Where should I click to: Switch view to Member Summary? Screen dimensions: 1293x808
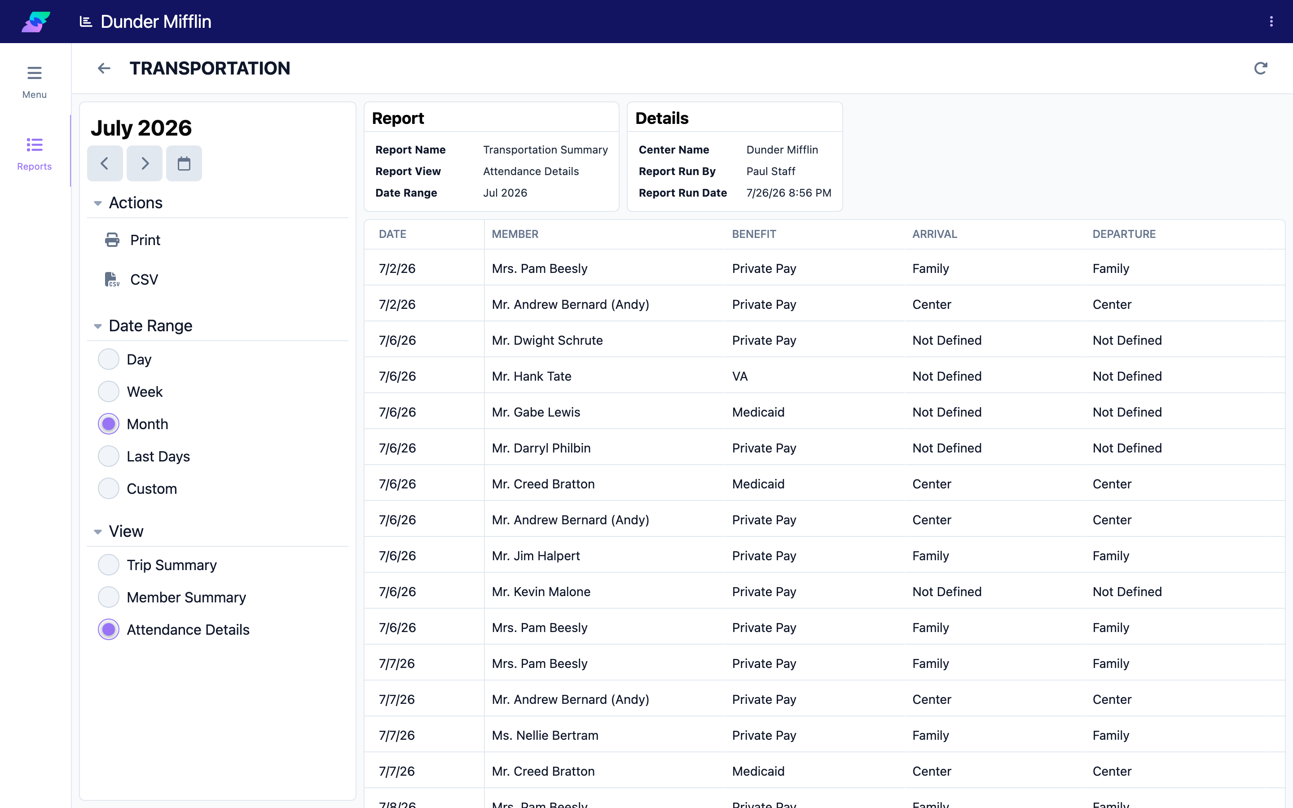[109, 597]
